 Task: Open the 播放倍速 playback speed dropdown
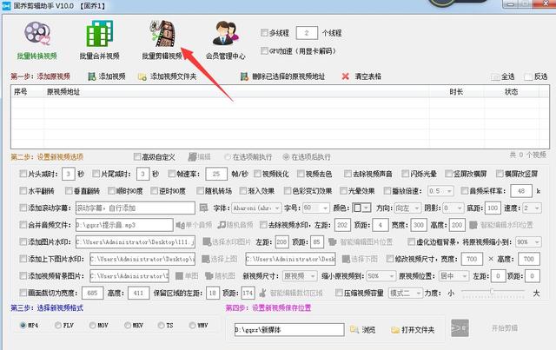click(440, 190)
